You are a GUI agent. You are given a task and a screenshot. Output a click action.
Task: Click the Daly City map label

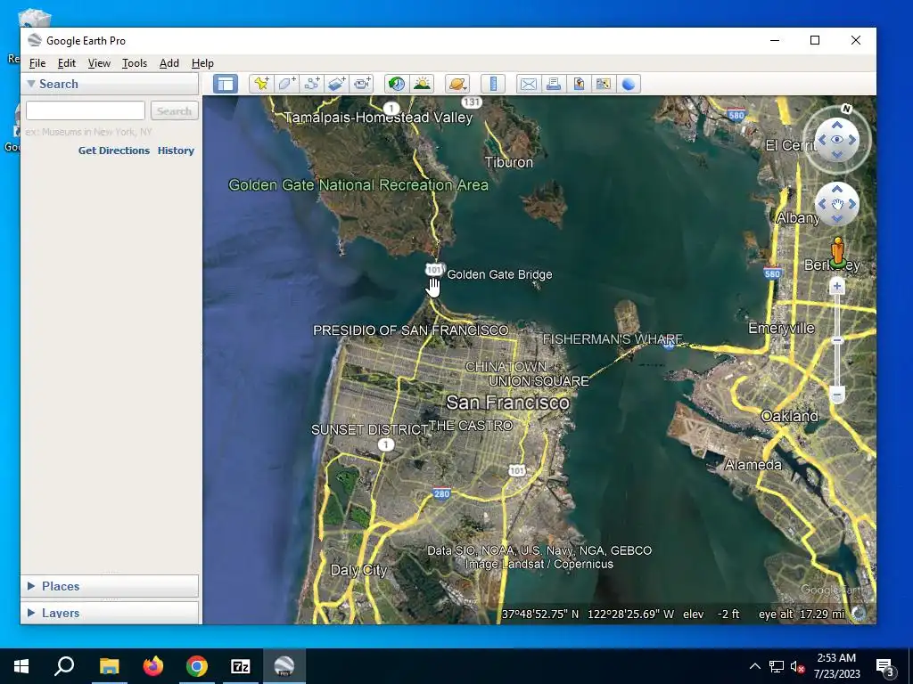click(x=358, y=570)
